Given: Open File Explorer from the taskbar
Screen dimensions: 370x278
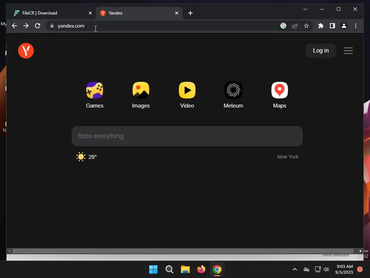Looking at the screenshot, I should click(x=185, y=269).
